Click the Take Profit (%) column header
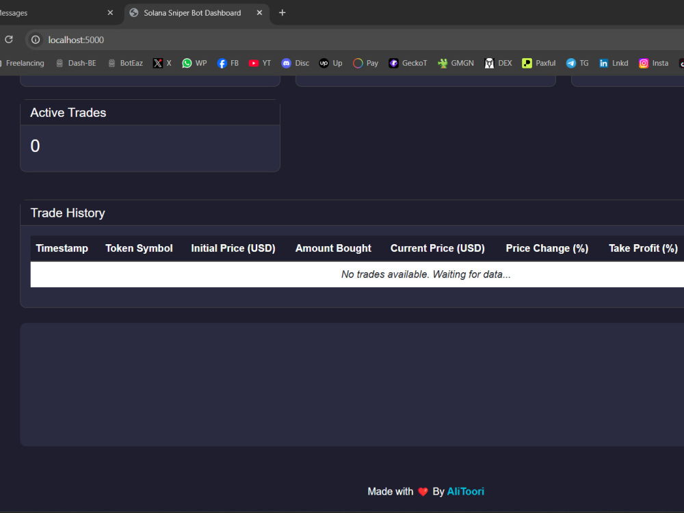 coord(643,248)
